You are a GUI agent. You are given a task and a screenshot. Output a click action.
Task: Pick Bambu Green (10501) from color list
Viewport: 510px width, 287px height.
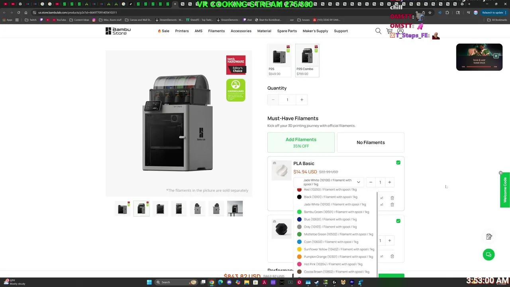335,212
